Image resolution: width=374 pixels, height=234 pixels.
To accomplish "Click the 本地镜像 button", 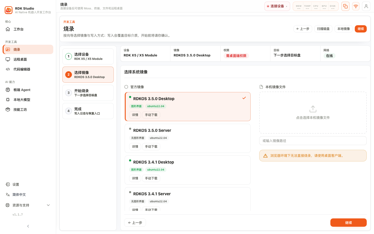I will (x=344, y=29).
